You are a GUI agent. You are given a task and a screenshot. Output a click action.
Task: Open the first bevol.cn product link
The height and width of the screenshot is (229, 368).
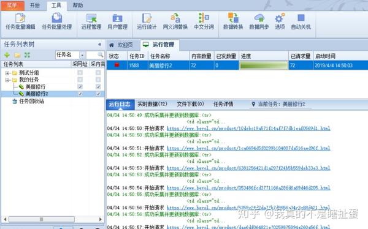pyautogui.click(x=248, y=128)
